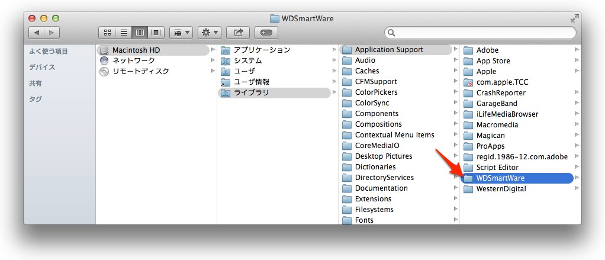Select the CoreMediaIO folder
Image resolution: width=605 pixels, height=260 pixels.
(396, 146)
